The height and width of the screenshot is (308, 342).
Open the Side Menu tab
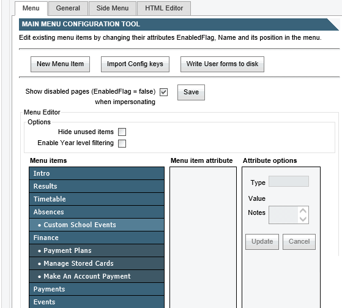coord(113,9)
